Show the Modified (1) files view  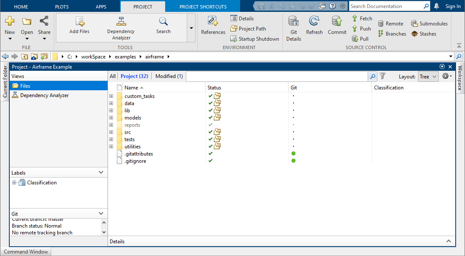[x=169, y=76]
